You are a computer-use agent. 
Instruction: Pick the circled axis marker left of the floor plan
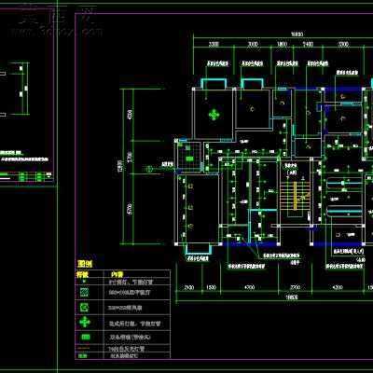coord(149,169)
